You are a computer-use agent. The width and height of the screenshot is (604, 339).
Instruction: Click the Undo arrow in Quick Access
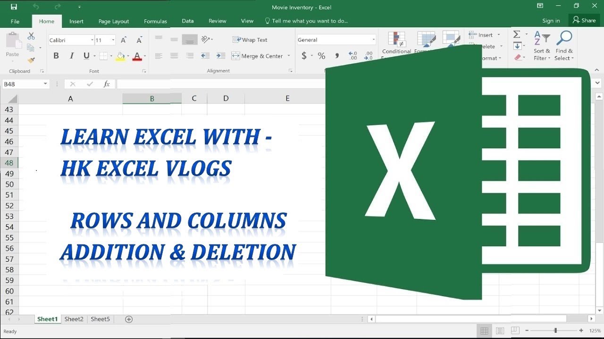click(x=36, y=7)
